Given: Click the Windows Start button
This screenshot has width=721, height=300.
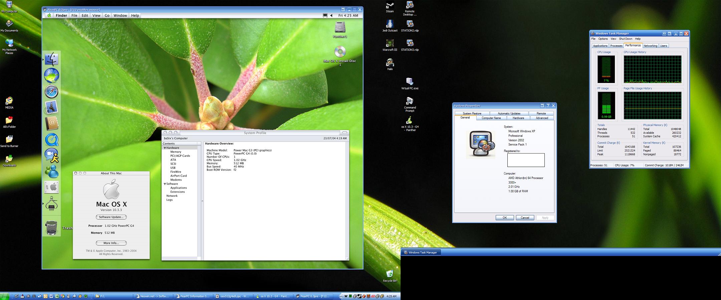Looking at the screenshot, I should coord(5,296).
